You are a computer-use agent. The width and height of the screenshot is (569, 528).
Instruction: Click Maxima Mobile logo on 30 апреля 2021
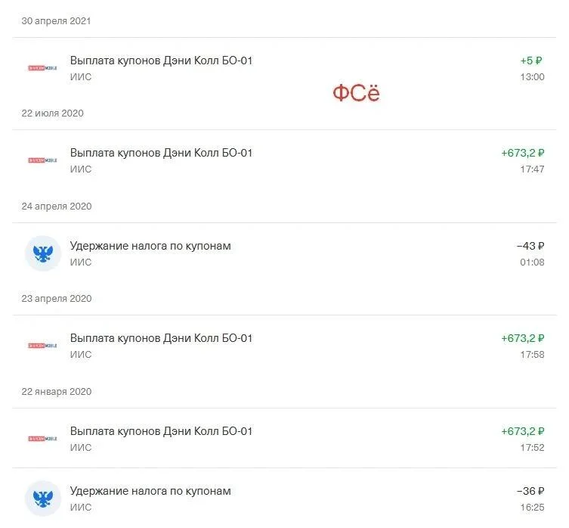click(x=42, y=68)
